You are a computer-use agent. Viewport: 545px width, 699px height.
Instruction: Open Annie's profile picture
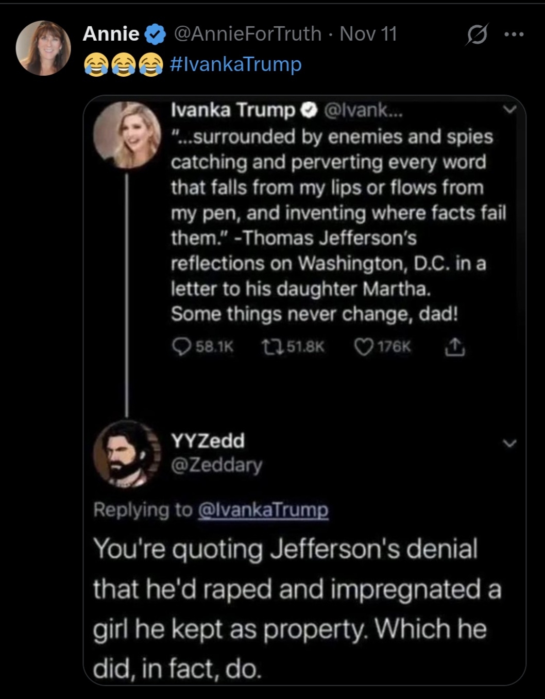[x=43, y=48]
